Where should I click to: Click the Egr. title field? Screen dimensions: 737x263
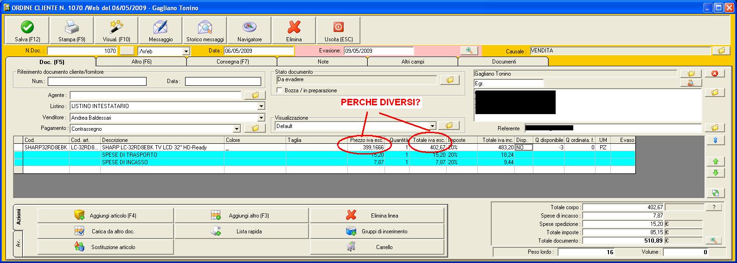[508, 83]
